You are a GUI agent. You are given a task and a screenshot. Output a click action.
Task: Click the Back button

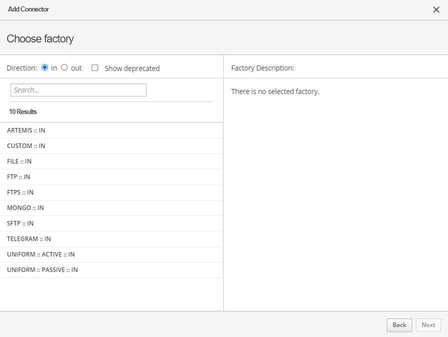coord(399,325)
